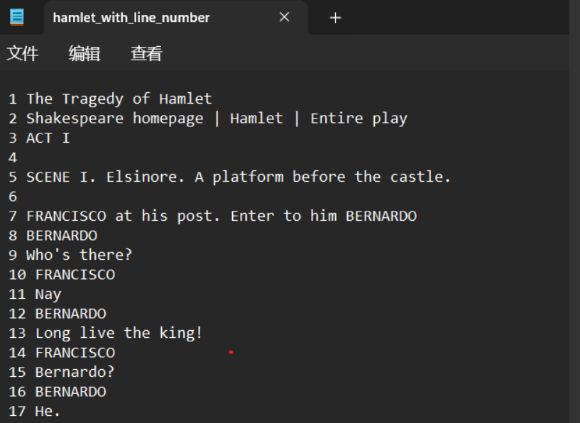
Task: Click the title text "The Tragedy of Hamlet"
Action: pyautogui.click(x=119, y=99)
